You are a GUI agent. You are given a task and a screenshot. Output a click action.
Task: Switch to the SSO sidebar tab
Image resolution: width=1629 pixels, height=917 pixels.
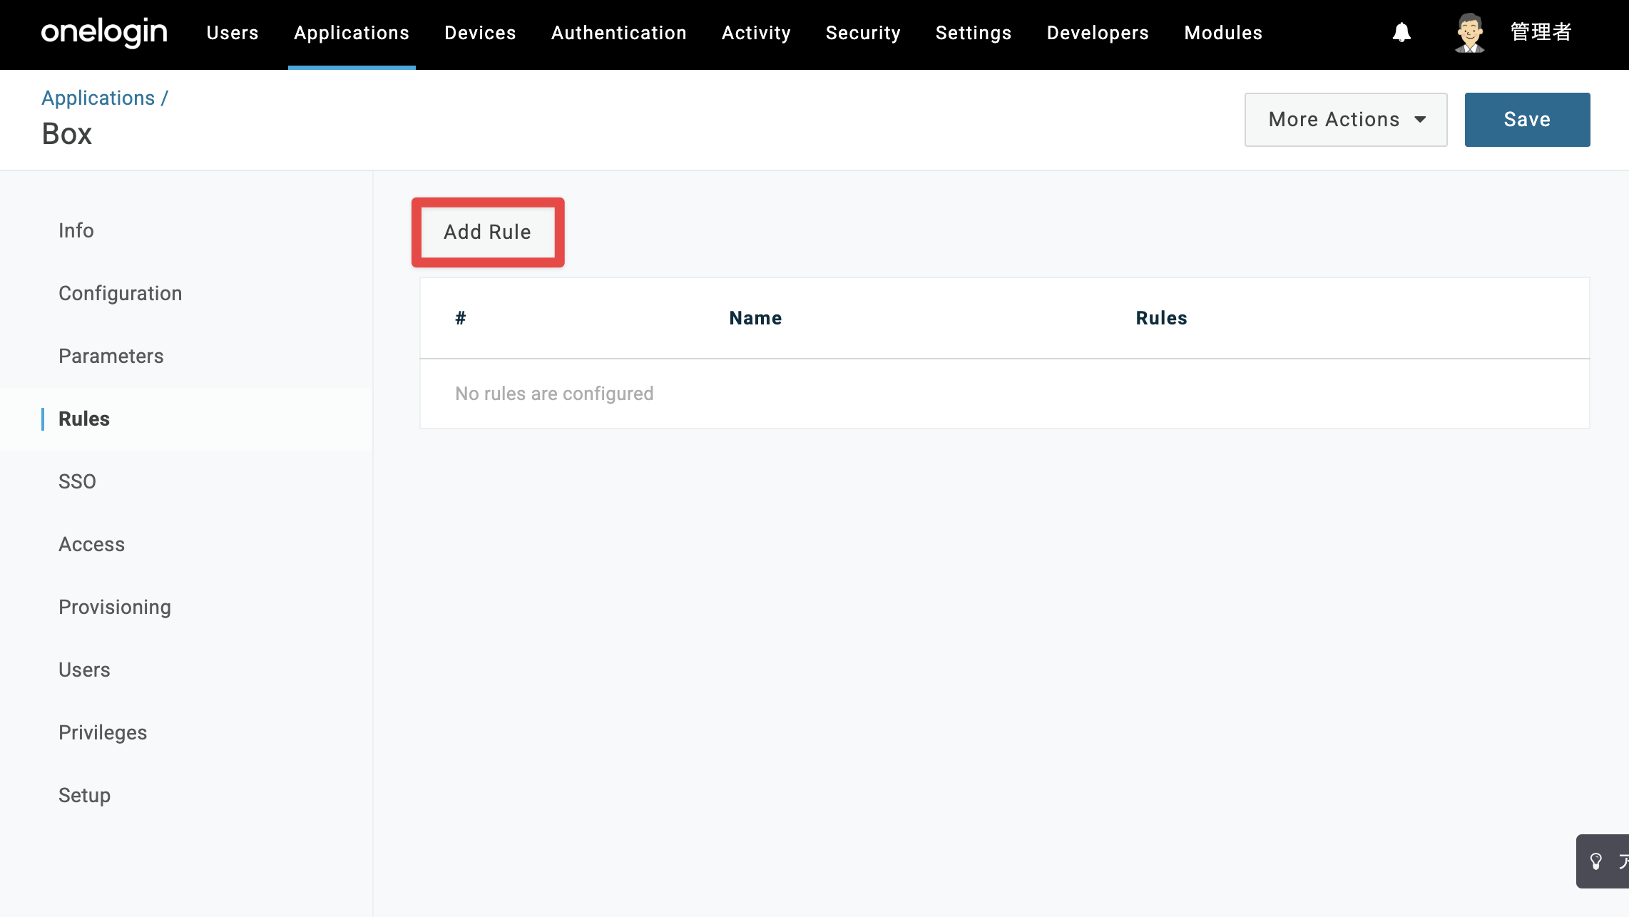point(77,481)
